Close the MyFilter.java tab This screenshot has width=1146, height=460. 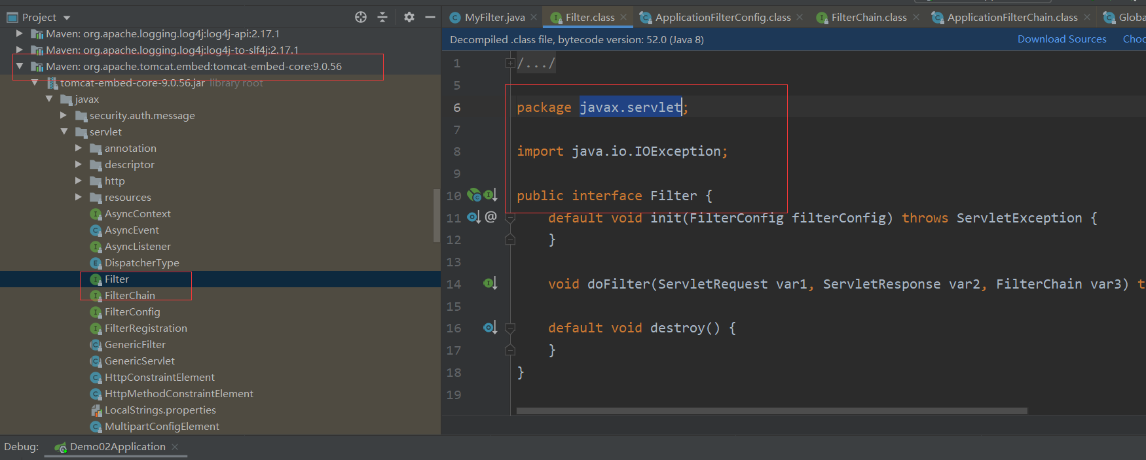click(x=534, y=18)
